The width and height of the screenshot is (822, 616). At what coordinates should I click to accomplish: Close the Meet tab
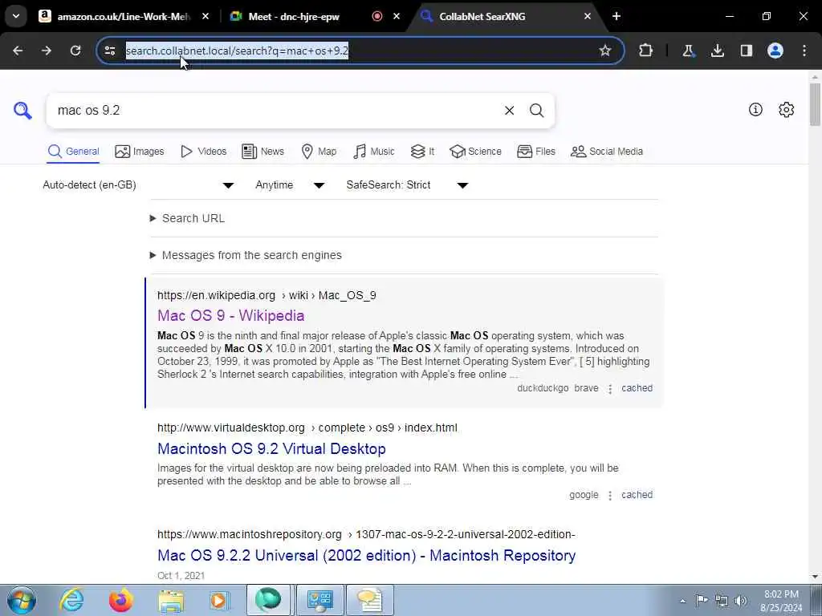point(397,16)
